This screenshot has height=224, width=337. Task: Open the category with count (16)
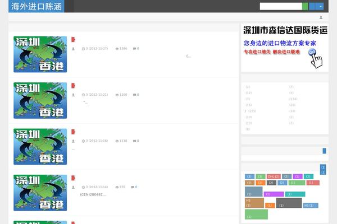pos(249,105)
